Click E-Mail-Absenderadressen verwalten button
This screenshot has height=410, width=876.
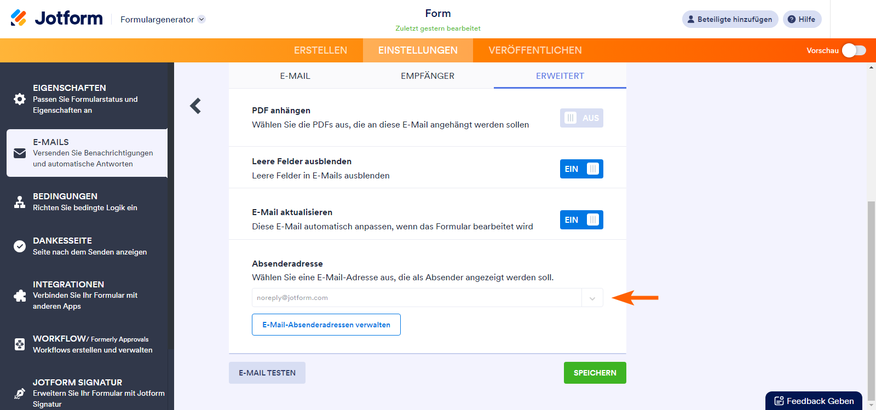coord(326,325)
